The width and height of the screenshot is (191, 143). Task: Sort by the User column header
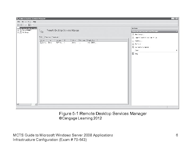point(51,40)
